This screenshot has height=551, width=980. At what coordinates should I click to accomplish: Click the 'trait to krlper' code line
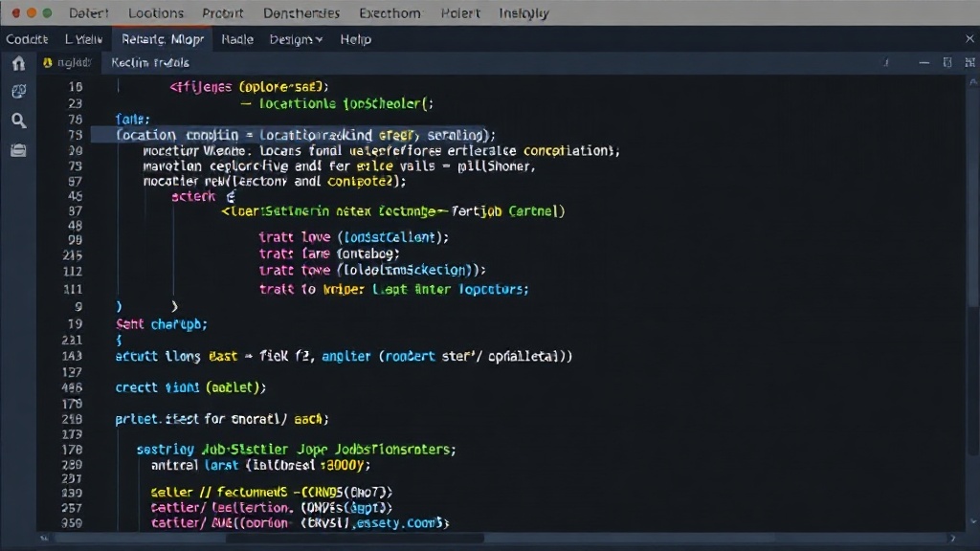(393, 289)
